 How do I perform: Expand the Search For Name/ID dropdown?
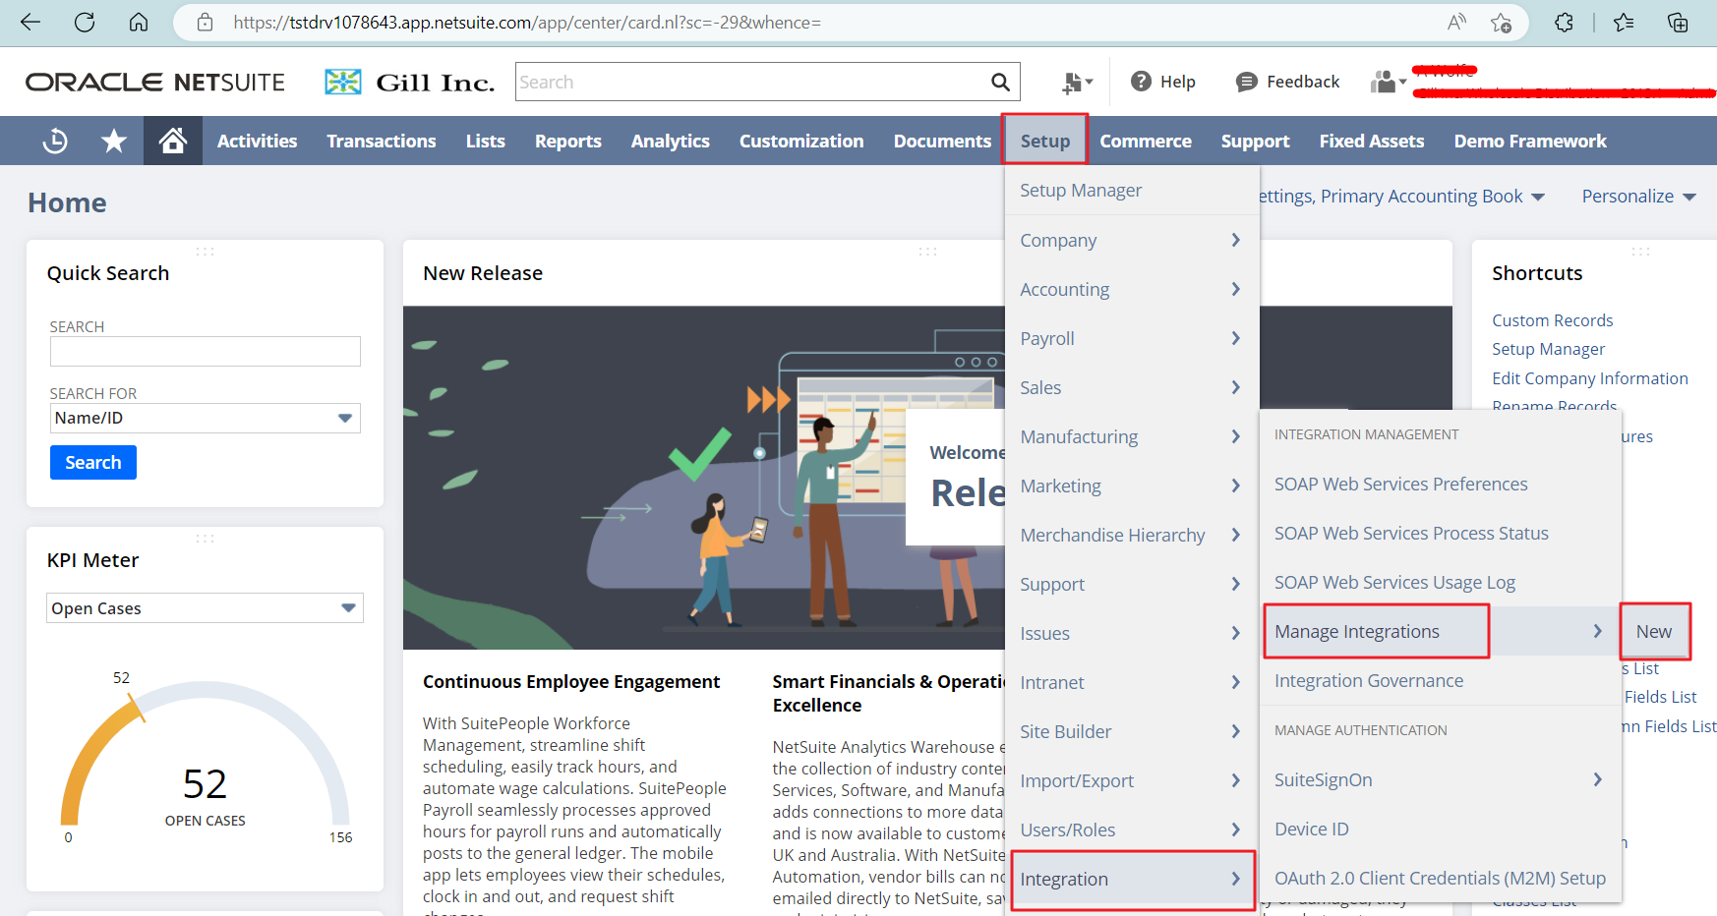(344, 419)
